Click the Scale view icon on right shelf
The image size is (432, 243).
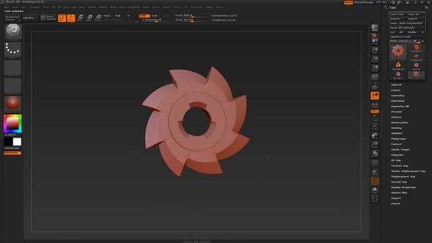point(375,145)
